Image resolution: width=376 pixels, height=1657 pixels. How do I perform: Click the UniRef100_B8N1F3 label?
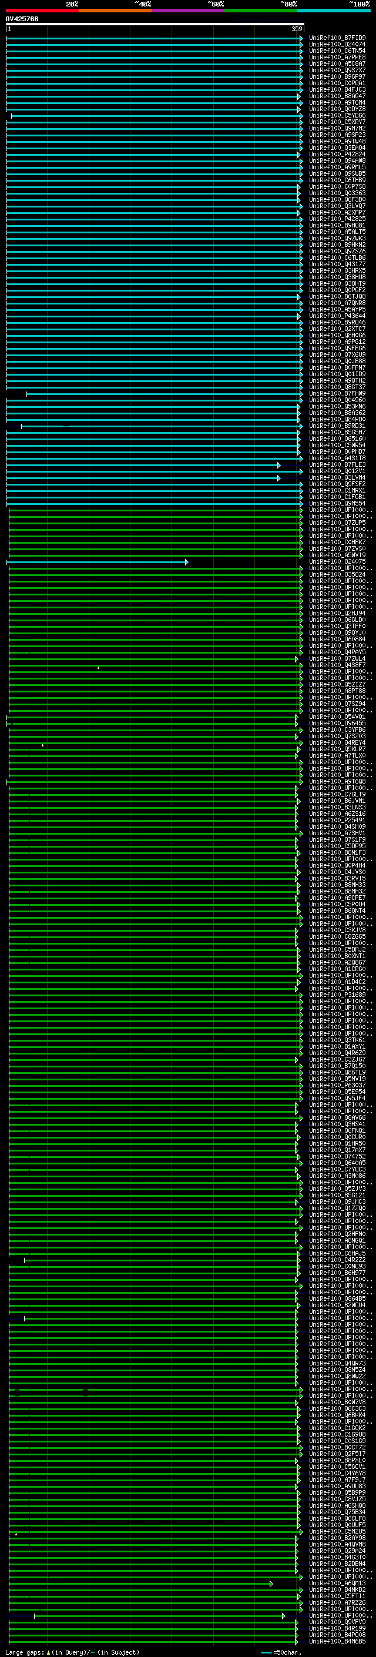click(x=337, y=853)
